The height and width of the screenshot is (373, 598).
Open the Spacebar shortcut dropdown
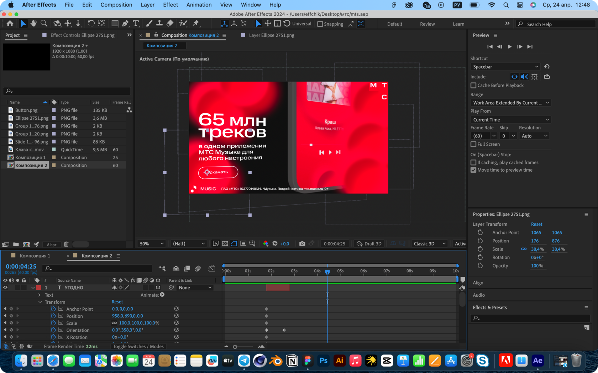tap(505, 67)
